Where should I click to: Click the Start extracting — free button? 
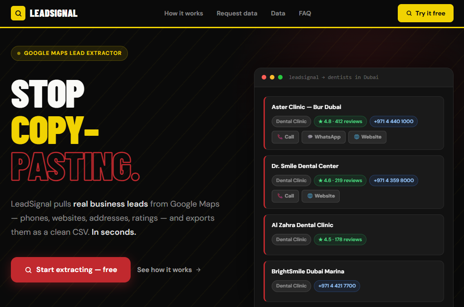(x=71, y=270)
